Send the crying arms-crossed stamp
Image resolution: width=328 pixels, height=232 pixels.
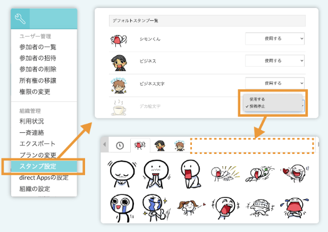click(x=295, y=208)
